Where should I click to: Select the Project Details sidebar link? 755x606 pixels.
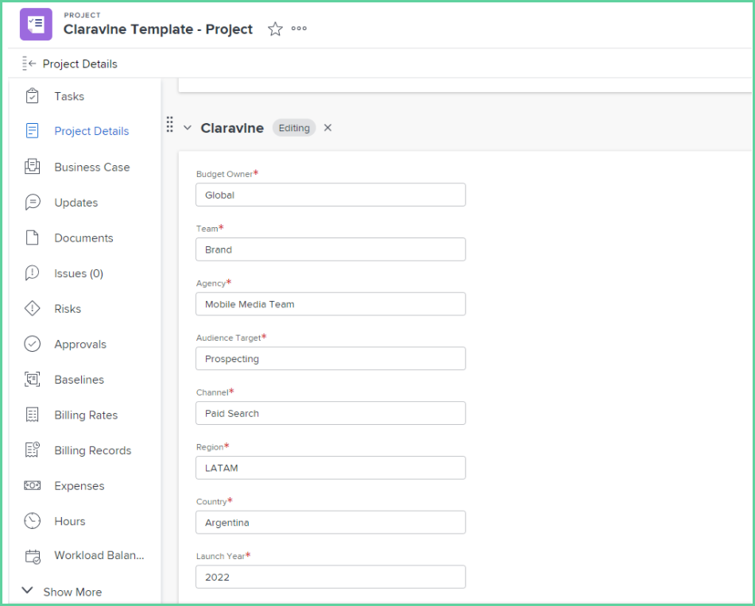click(91, 131)
